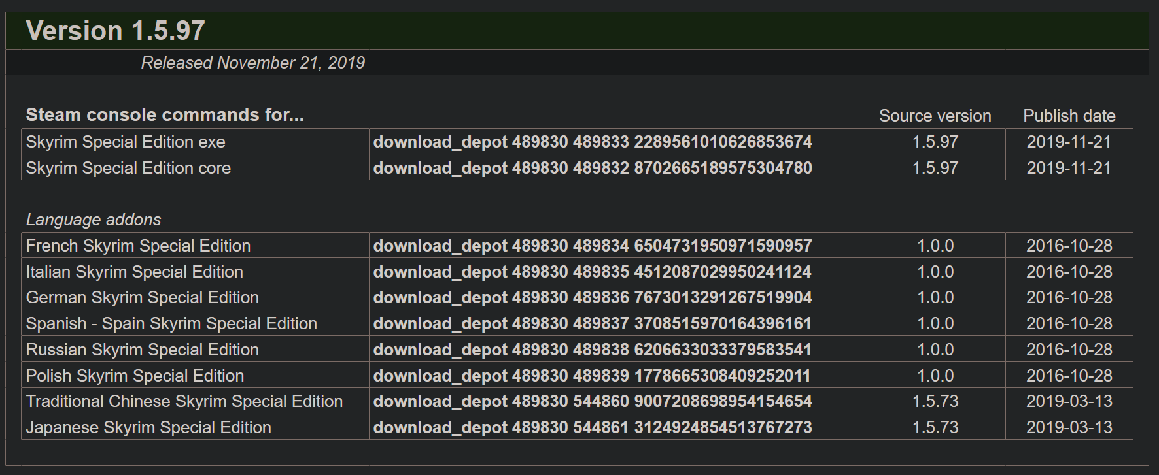Click publish date 2016-10-28 in German row
This screenshot has height=475, width=1159.
(x=1069, y=297)
